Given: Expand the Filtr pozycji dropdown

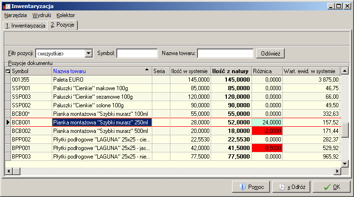Looking at the screenshot, I should (88, 54).
